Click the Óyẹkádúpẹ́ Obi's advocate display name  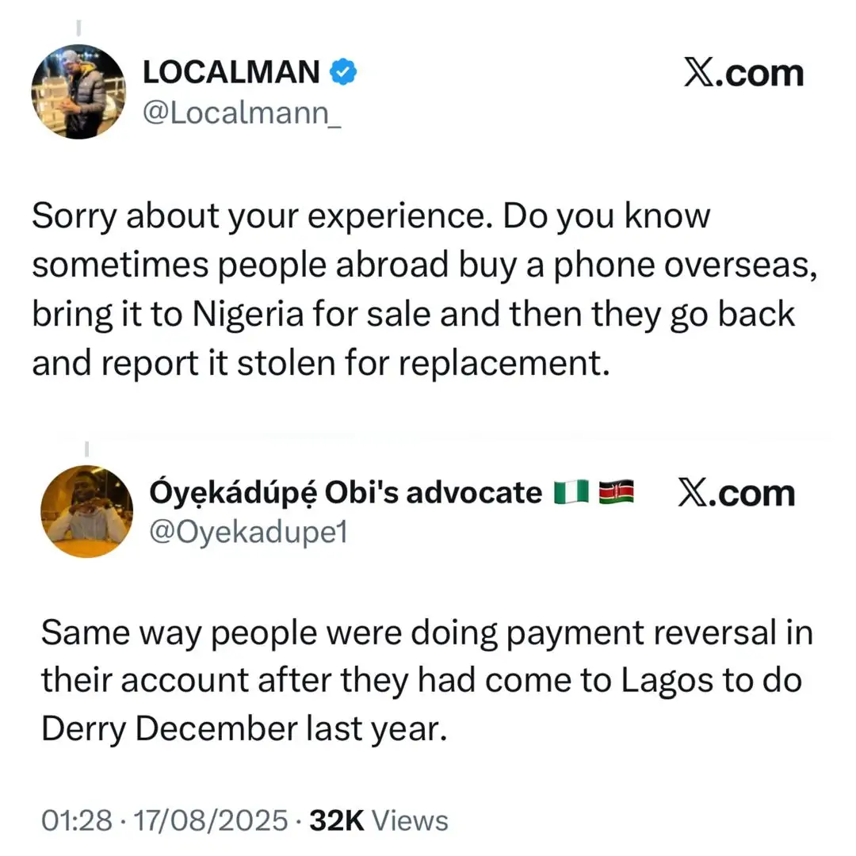pyautogui.click(x=345, y=493)
